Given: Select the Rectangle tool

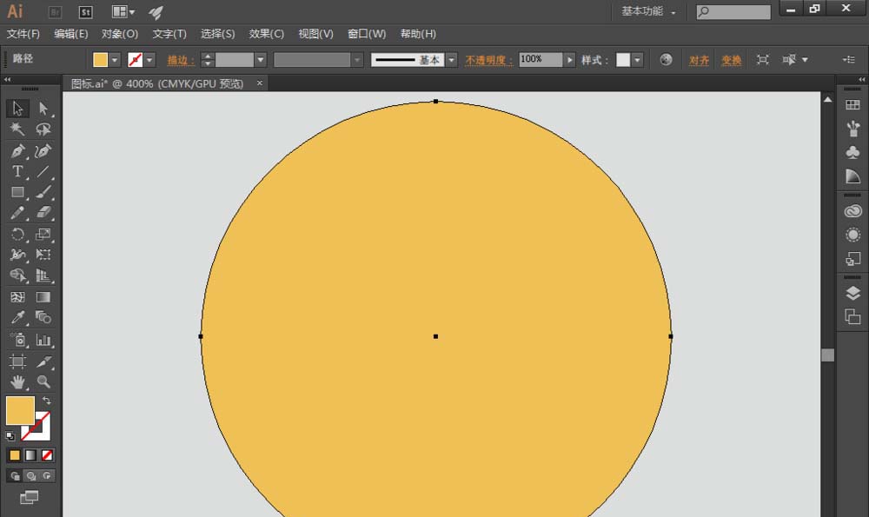Looking at the screenshot, I should tap(17, 192).
